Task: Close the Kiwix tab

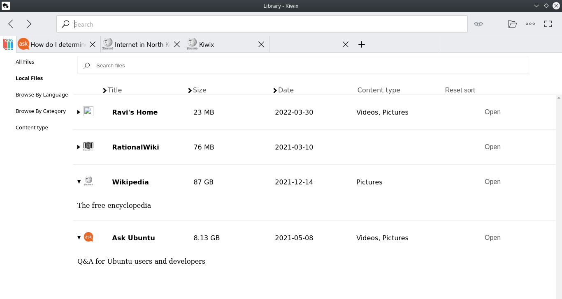Action: tap(261, 44)
